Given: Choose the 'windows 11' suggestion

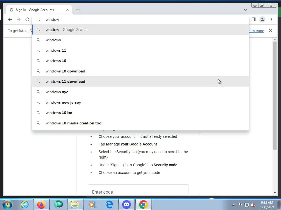Looking at the screenshot, I should pos(140,50).
